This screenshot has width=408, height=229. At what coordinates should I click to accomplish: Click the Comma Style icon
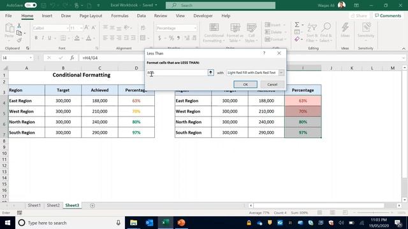[178, 38]
